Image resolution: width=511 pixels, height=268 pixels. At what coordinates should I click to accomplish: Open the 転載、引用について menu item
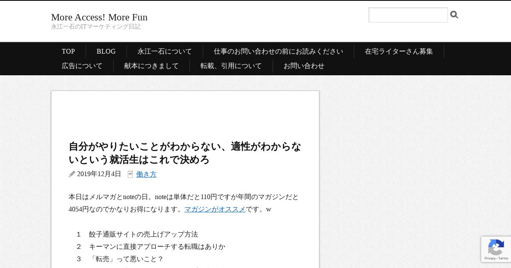click(x=231, y=66)
